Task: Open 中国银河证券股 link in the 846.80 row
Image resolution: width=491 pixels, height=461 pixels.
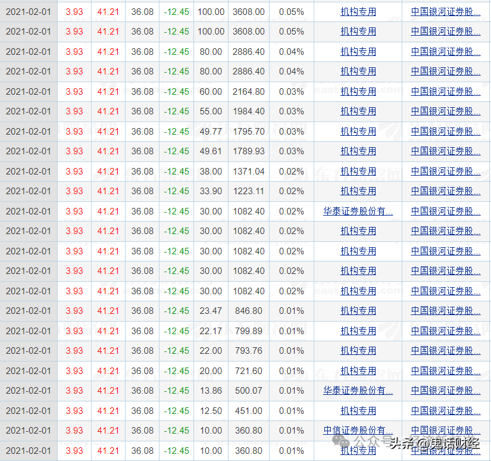Action: coord(446,310)
